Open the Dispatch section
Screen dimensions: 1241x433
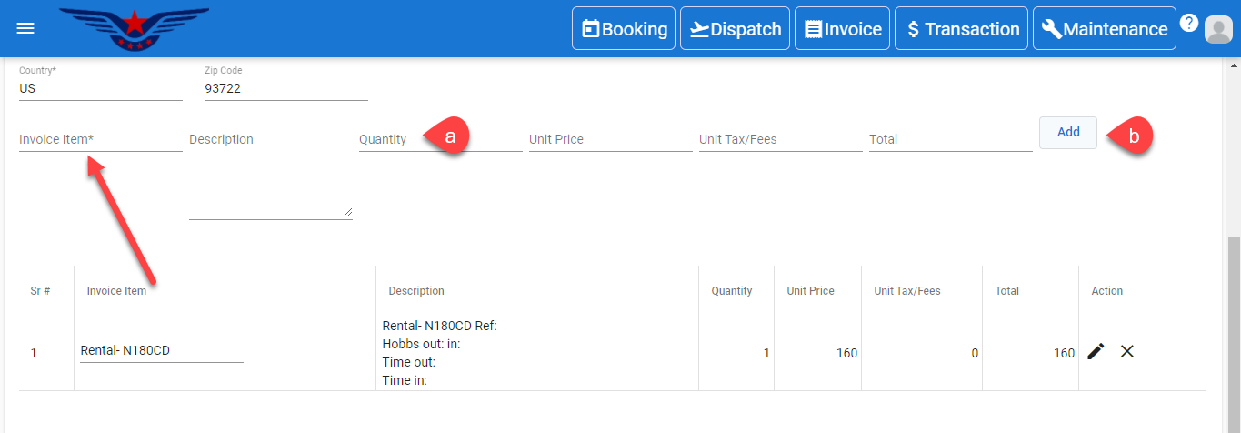[x=735, y=29]
